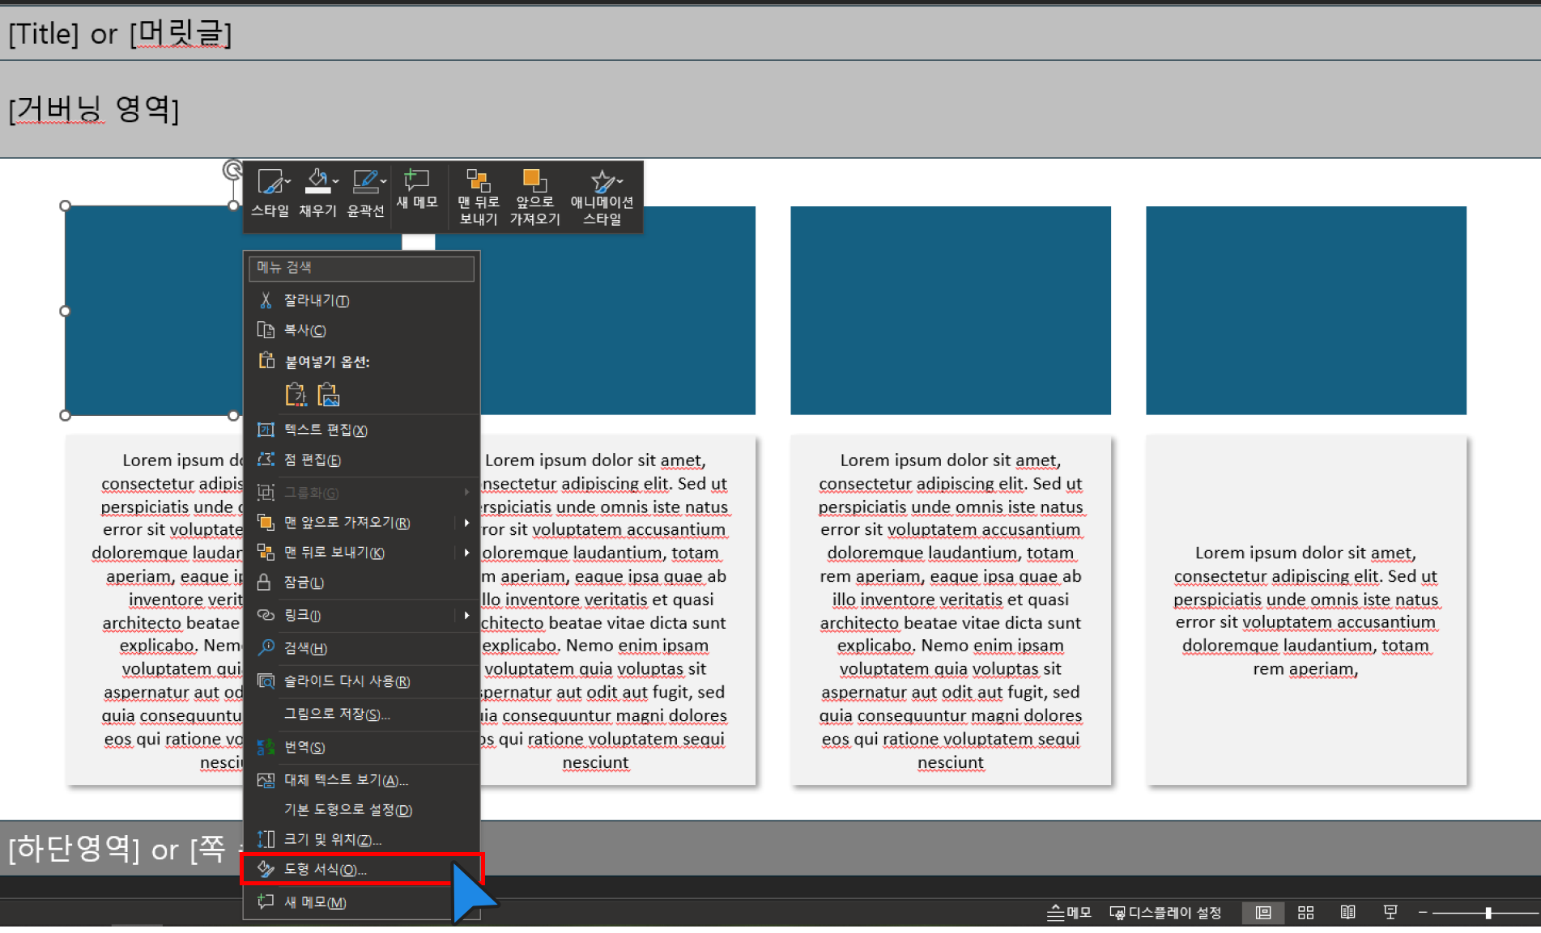
Task: Choose 그림으로 저장(S)... save as picture
Action: click(x=361, y=715)
